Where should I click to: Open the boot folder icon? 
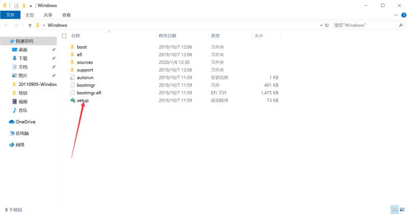72,47
